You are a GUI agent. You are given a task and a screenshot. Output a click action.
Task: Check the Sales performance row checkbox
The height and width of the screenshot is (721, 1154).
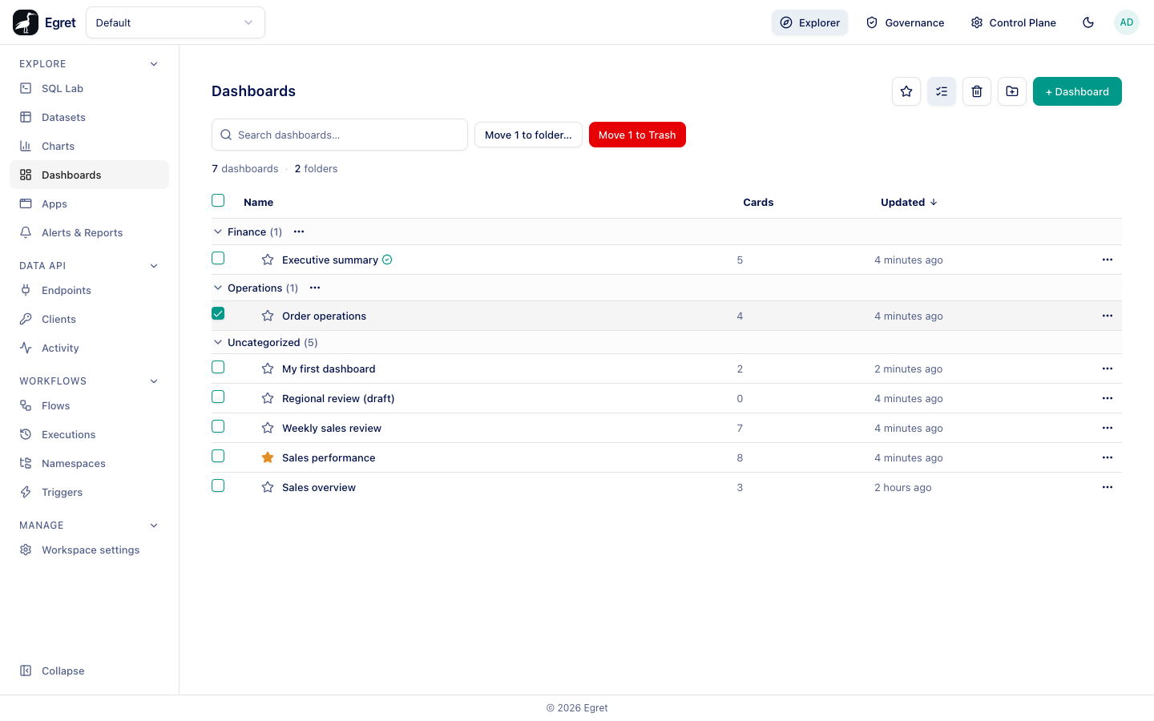pos(218,456)
